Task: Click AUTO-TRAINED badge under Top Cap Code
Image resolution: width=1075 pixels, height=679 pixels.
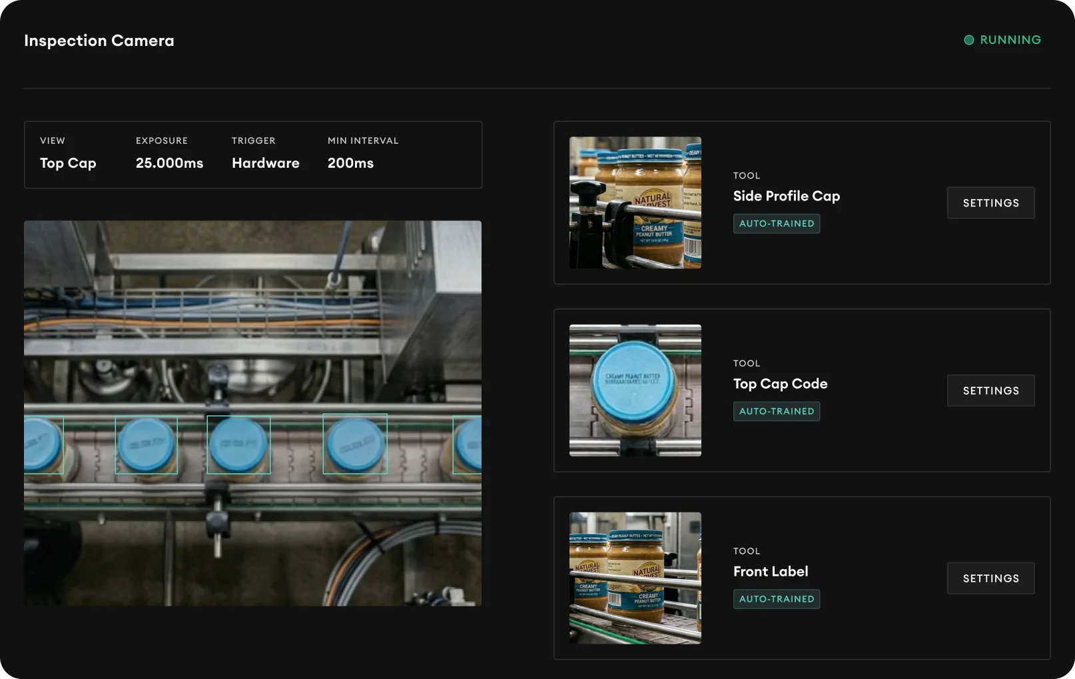Action: click(776, 411)
